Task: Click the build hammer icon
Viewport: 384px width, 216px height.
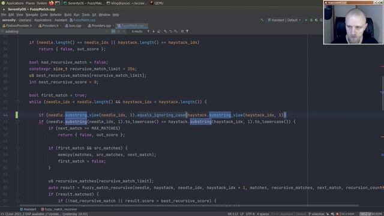Action: [262, 20]
